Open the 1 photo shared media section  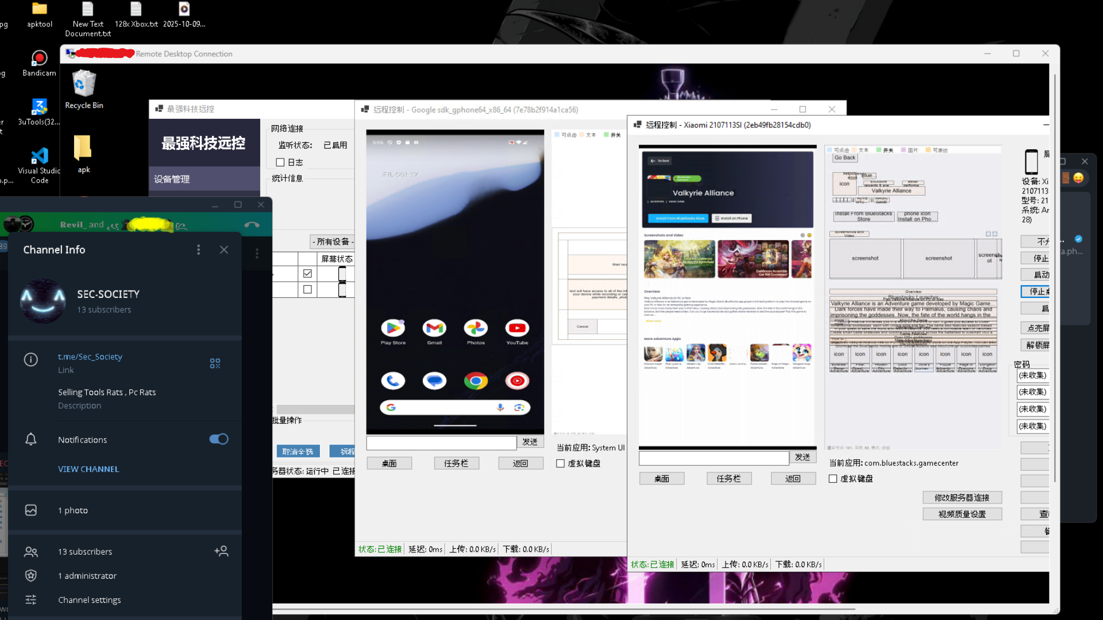72,510
